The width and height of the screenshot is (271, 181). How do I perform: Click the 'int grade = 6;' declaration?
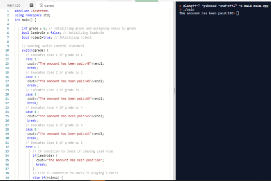[x=34, y=28]
